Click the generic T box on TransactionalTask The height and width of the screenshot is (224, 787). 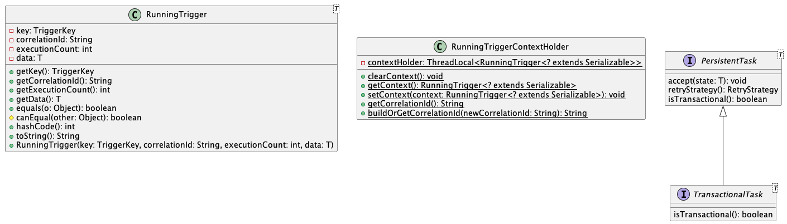(x=775, y=188)
